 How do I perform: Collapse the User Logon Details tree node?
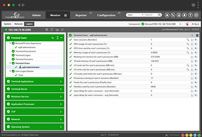[x=10, y=71]
